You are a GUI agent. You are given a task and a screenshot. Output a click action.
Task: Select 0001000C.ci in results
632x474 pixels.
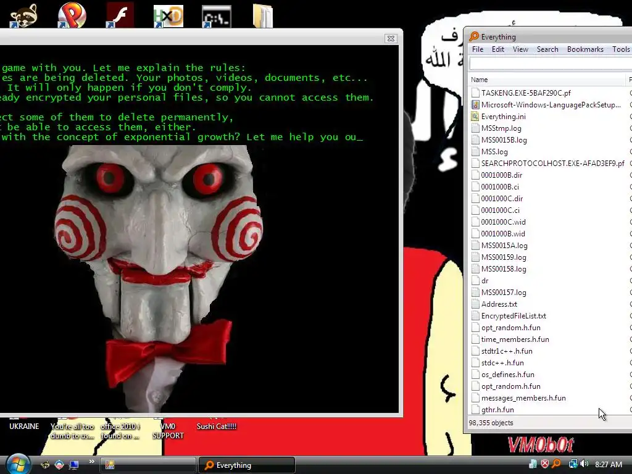pos(500,210)
